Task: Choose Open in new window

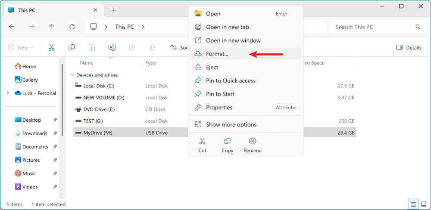Action: (246, 40)
